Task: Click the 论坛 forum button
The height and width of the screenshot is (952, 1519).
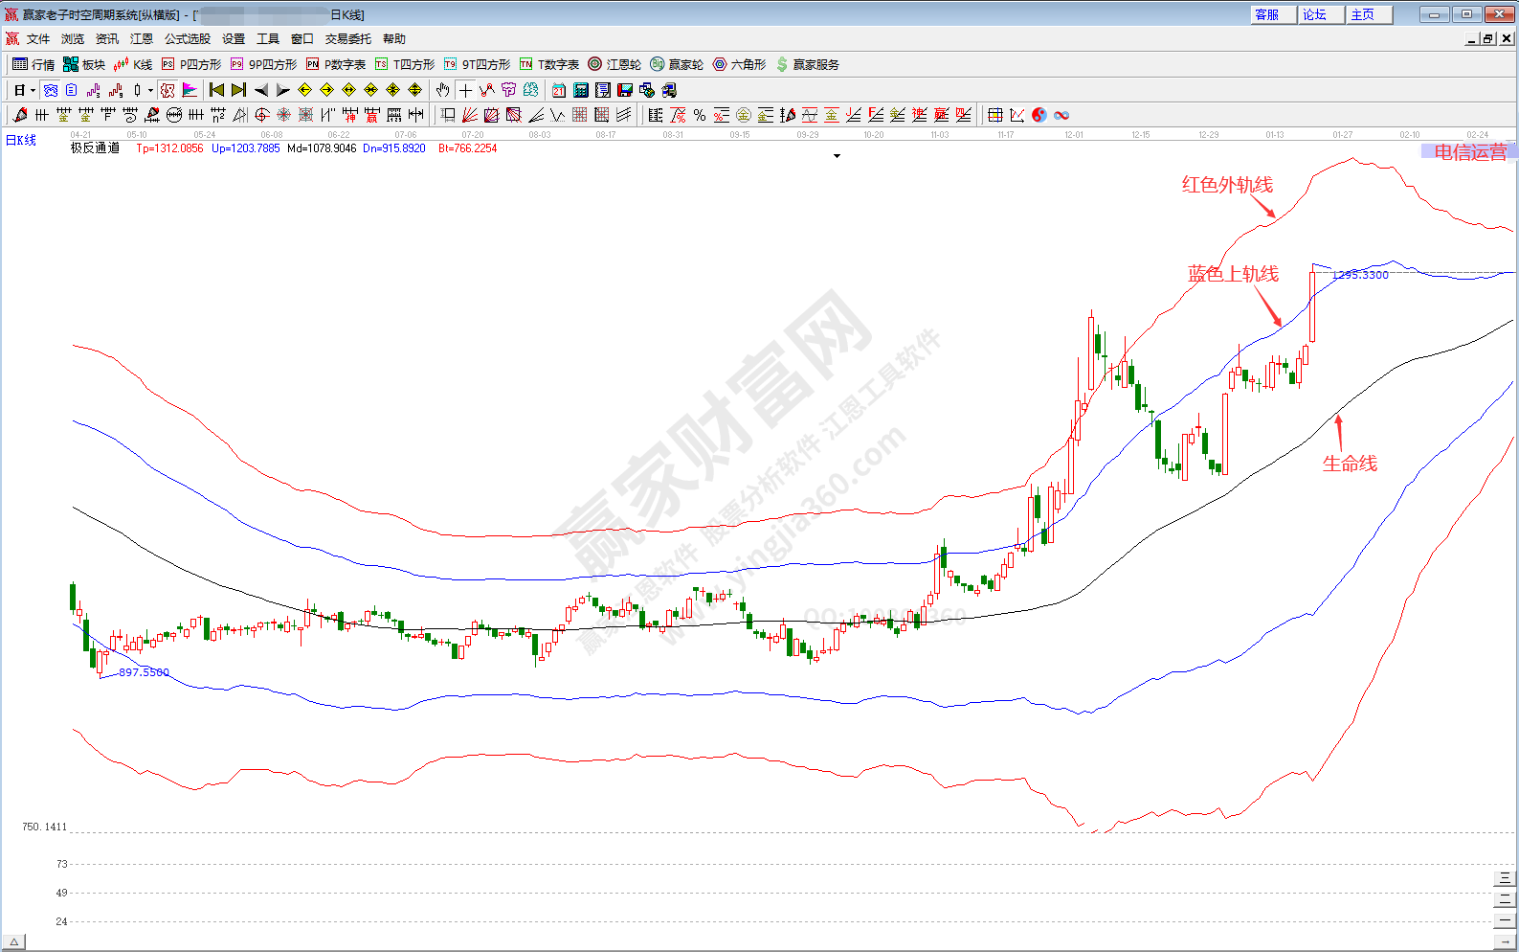Action: coord(1321,14)
